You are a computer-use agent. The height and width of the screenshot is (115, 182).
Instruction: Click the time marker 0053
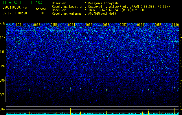pos(54,25)
